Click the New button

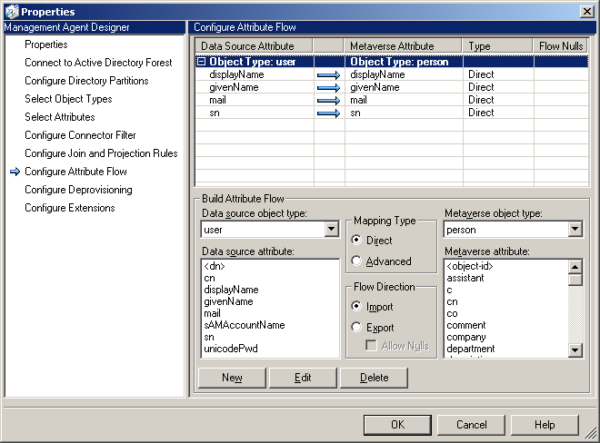click(232, 378)
